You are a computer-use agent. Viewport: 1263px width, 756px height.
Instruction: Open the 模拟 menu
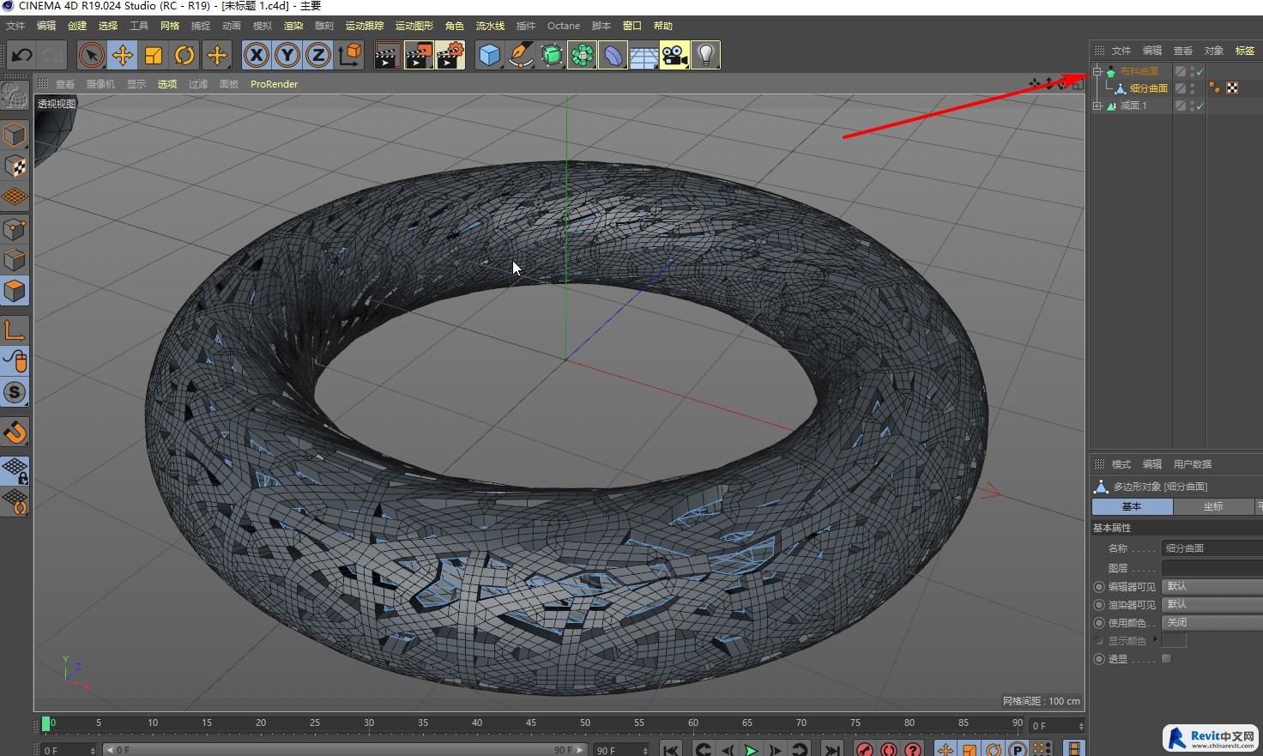tap(263, 26)
